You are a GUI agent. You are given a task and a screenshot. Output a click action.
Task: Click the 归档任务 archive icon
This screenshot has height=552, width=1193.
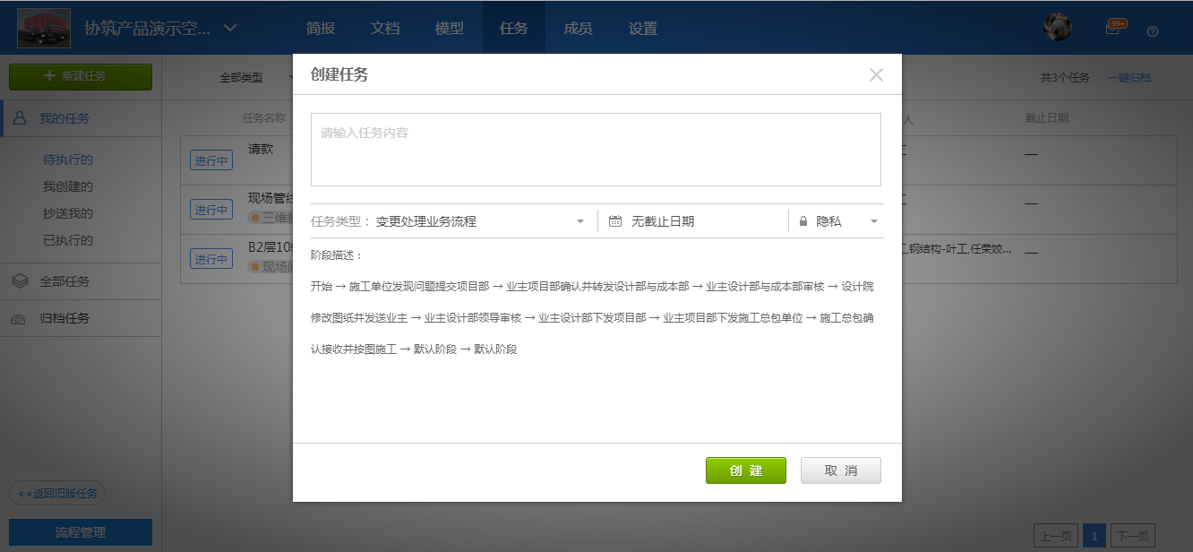click(20, 318)
